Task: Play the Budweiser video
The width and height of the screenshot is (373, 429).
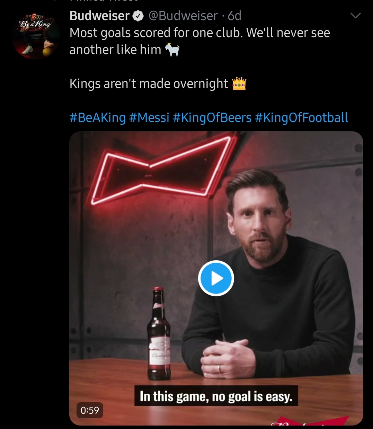Action: pos(216,278)
